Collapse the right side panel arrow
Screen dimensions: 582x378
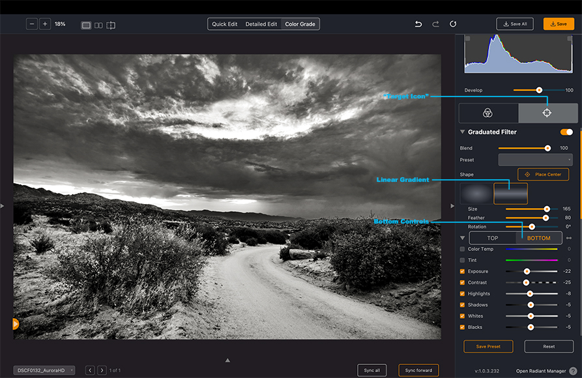452,206
